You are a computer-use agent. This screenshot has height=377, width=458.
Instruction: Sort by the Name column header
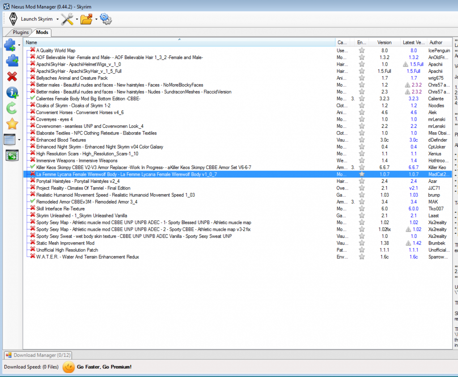click(179, 42)
